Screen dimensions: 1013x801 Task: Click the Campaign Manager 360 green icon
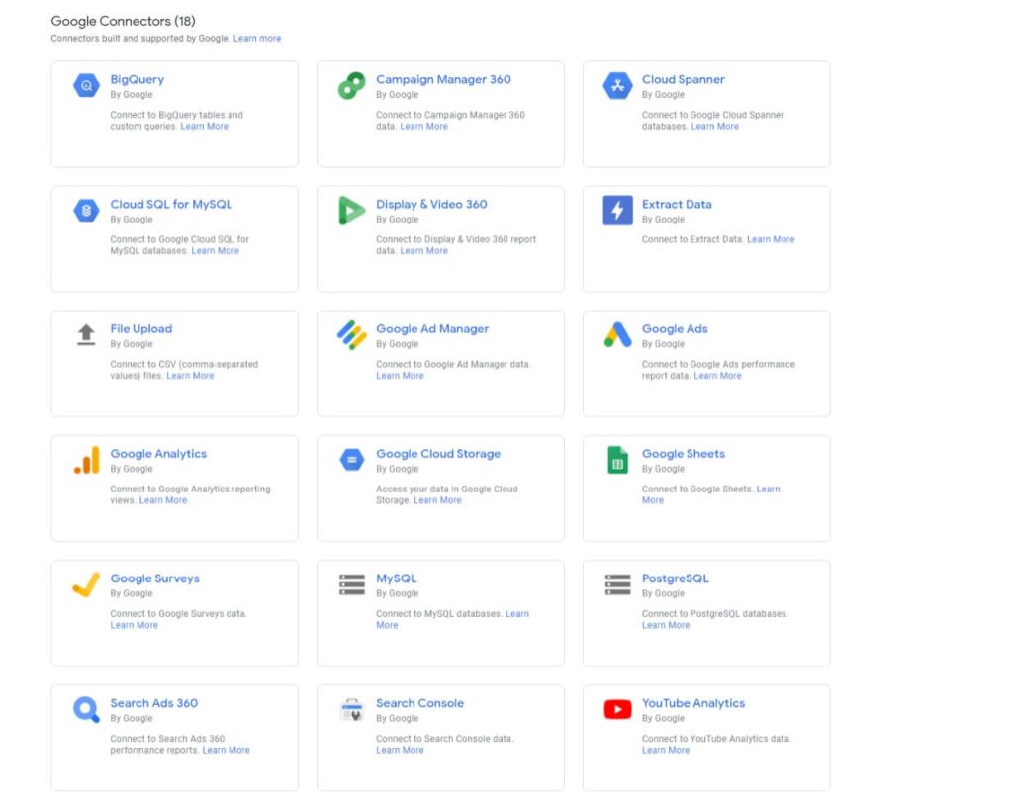(351, 85)
